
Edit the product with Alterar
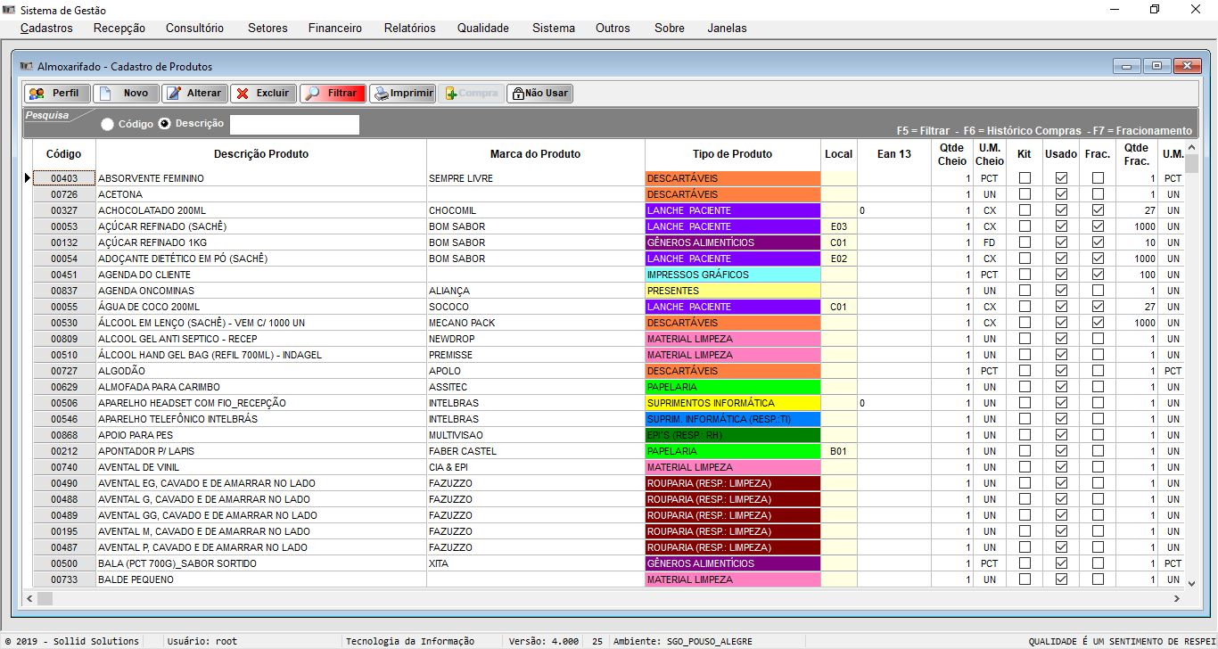[194, 93]
